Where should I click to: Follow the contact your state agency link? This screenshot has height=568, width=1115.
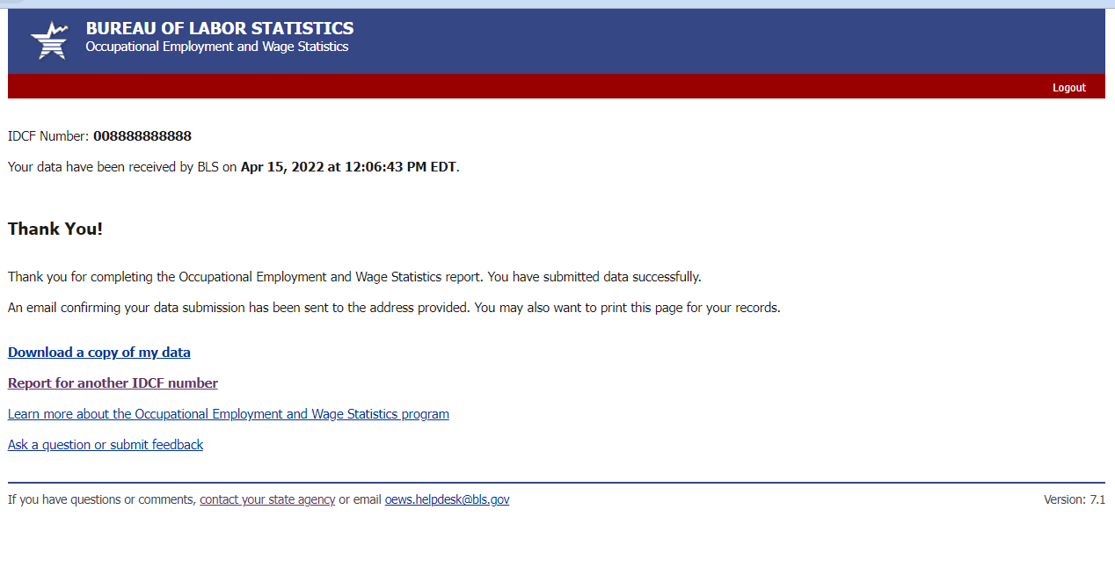[x=267, y=499]
